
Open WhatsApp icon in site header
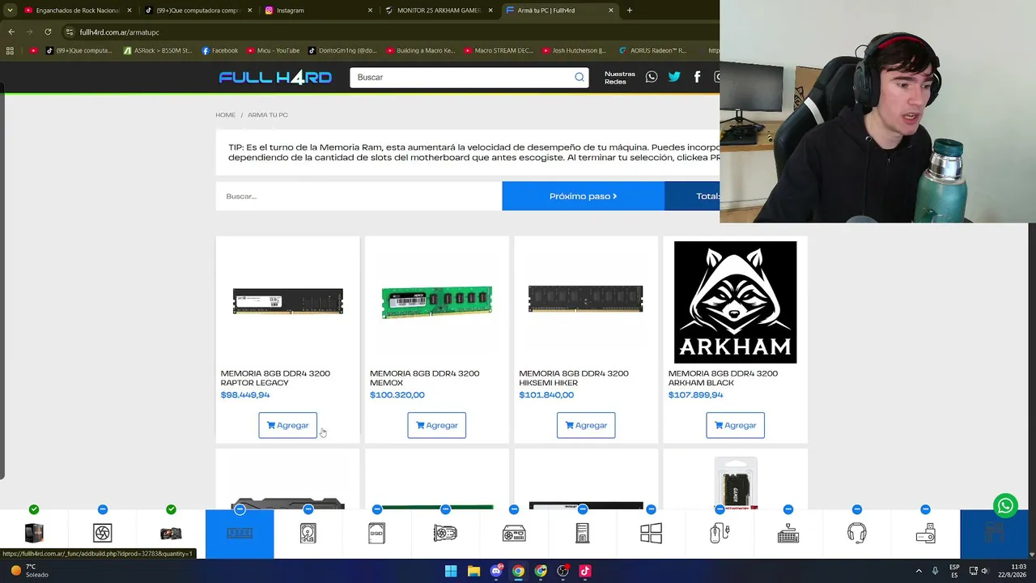click(x=652, y=77)
